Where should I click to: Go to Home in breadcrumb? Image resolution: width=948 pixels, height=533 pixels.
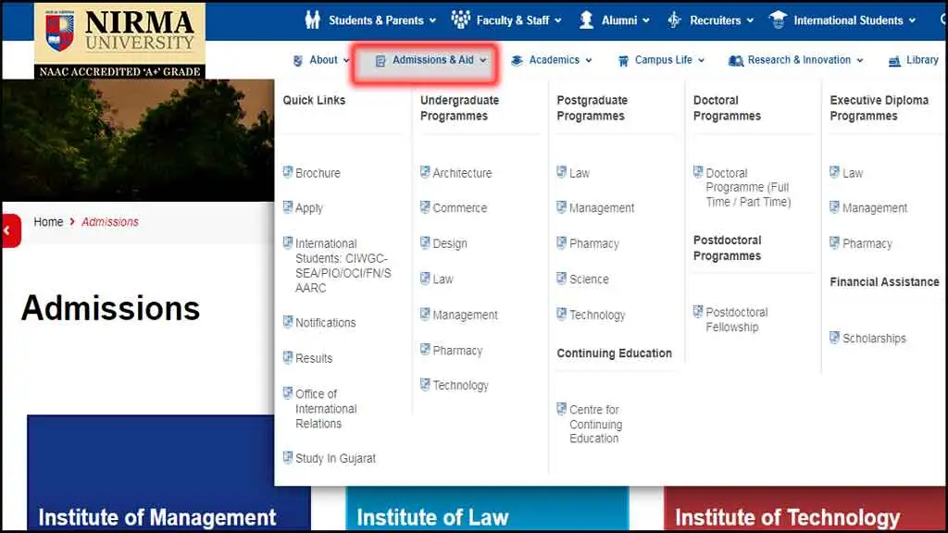(48, 222)
